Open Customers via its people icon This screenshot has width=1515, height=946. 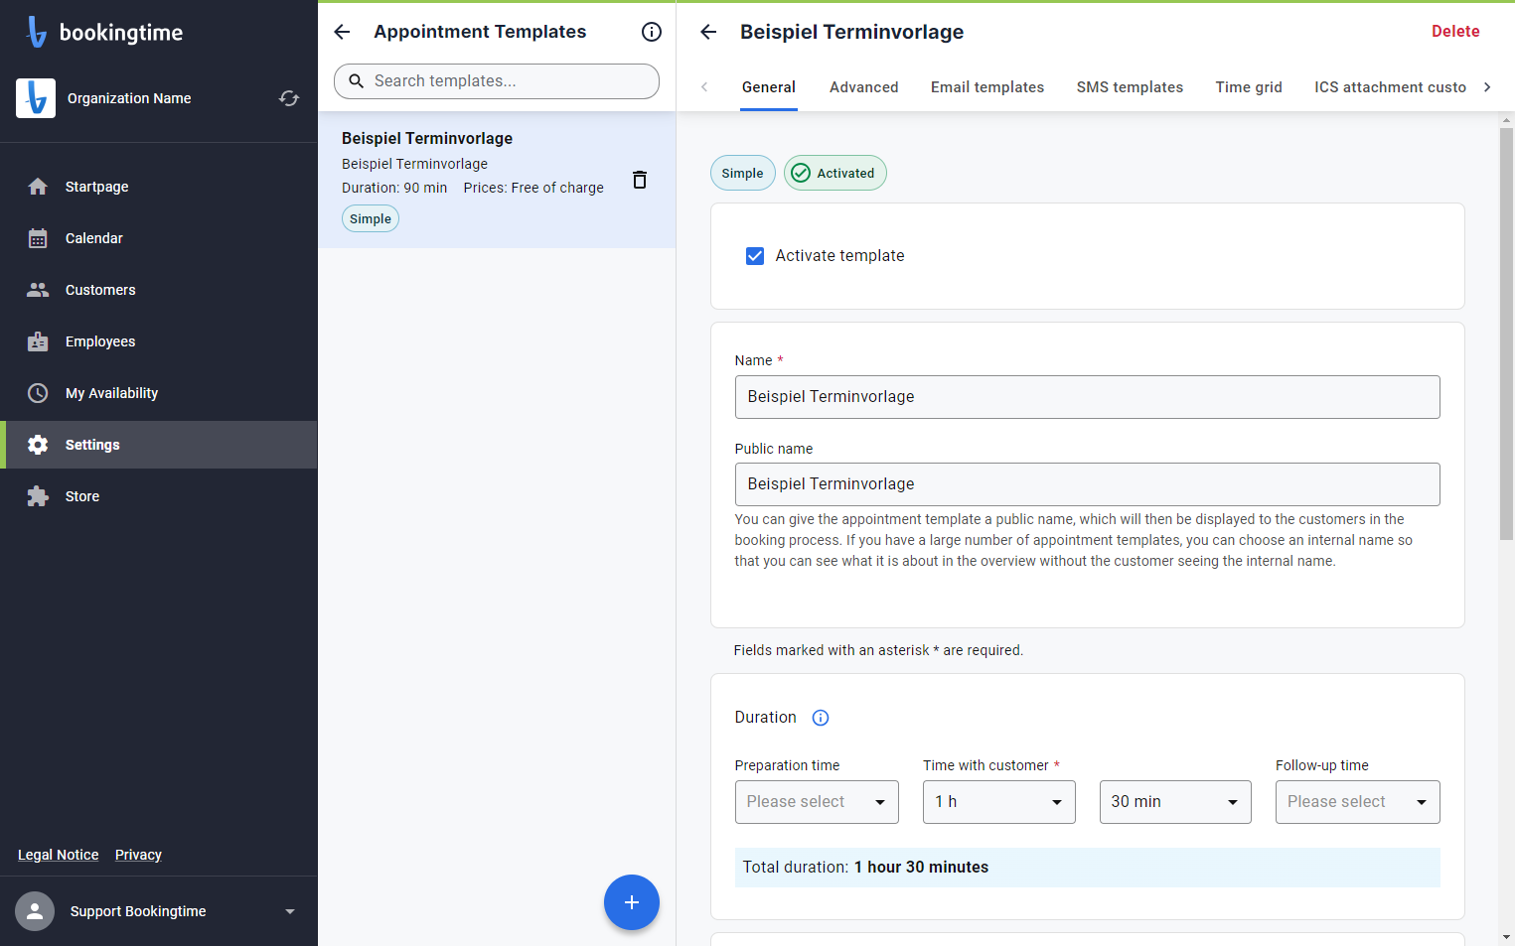[38, 290]
